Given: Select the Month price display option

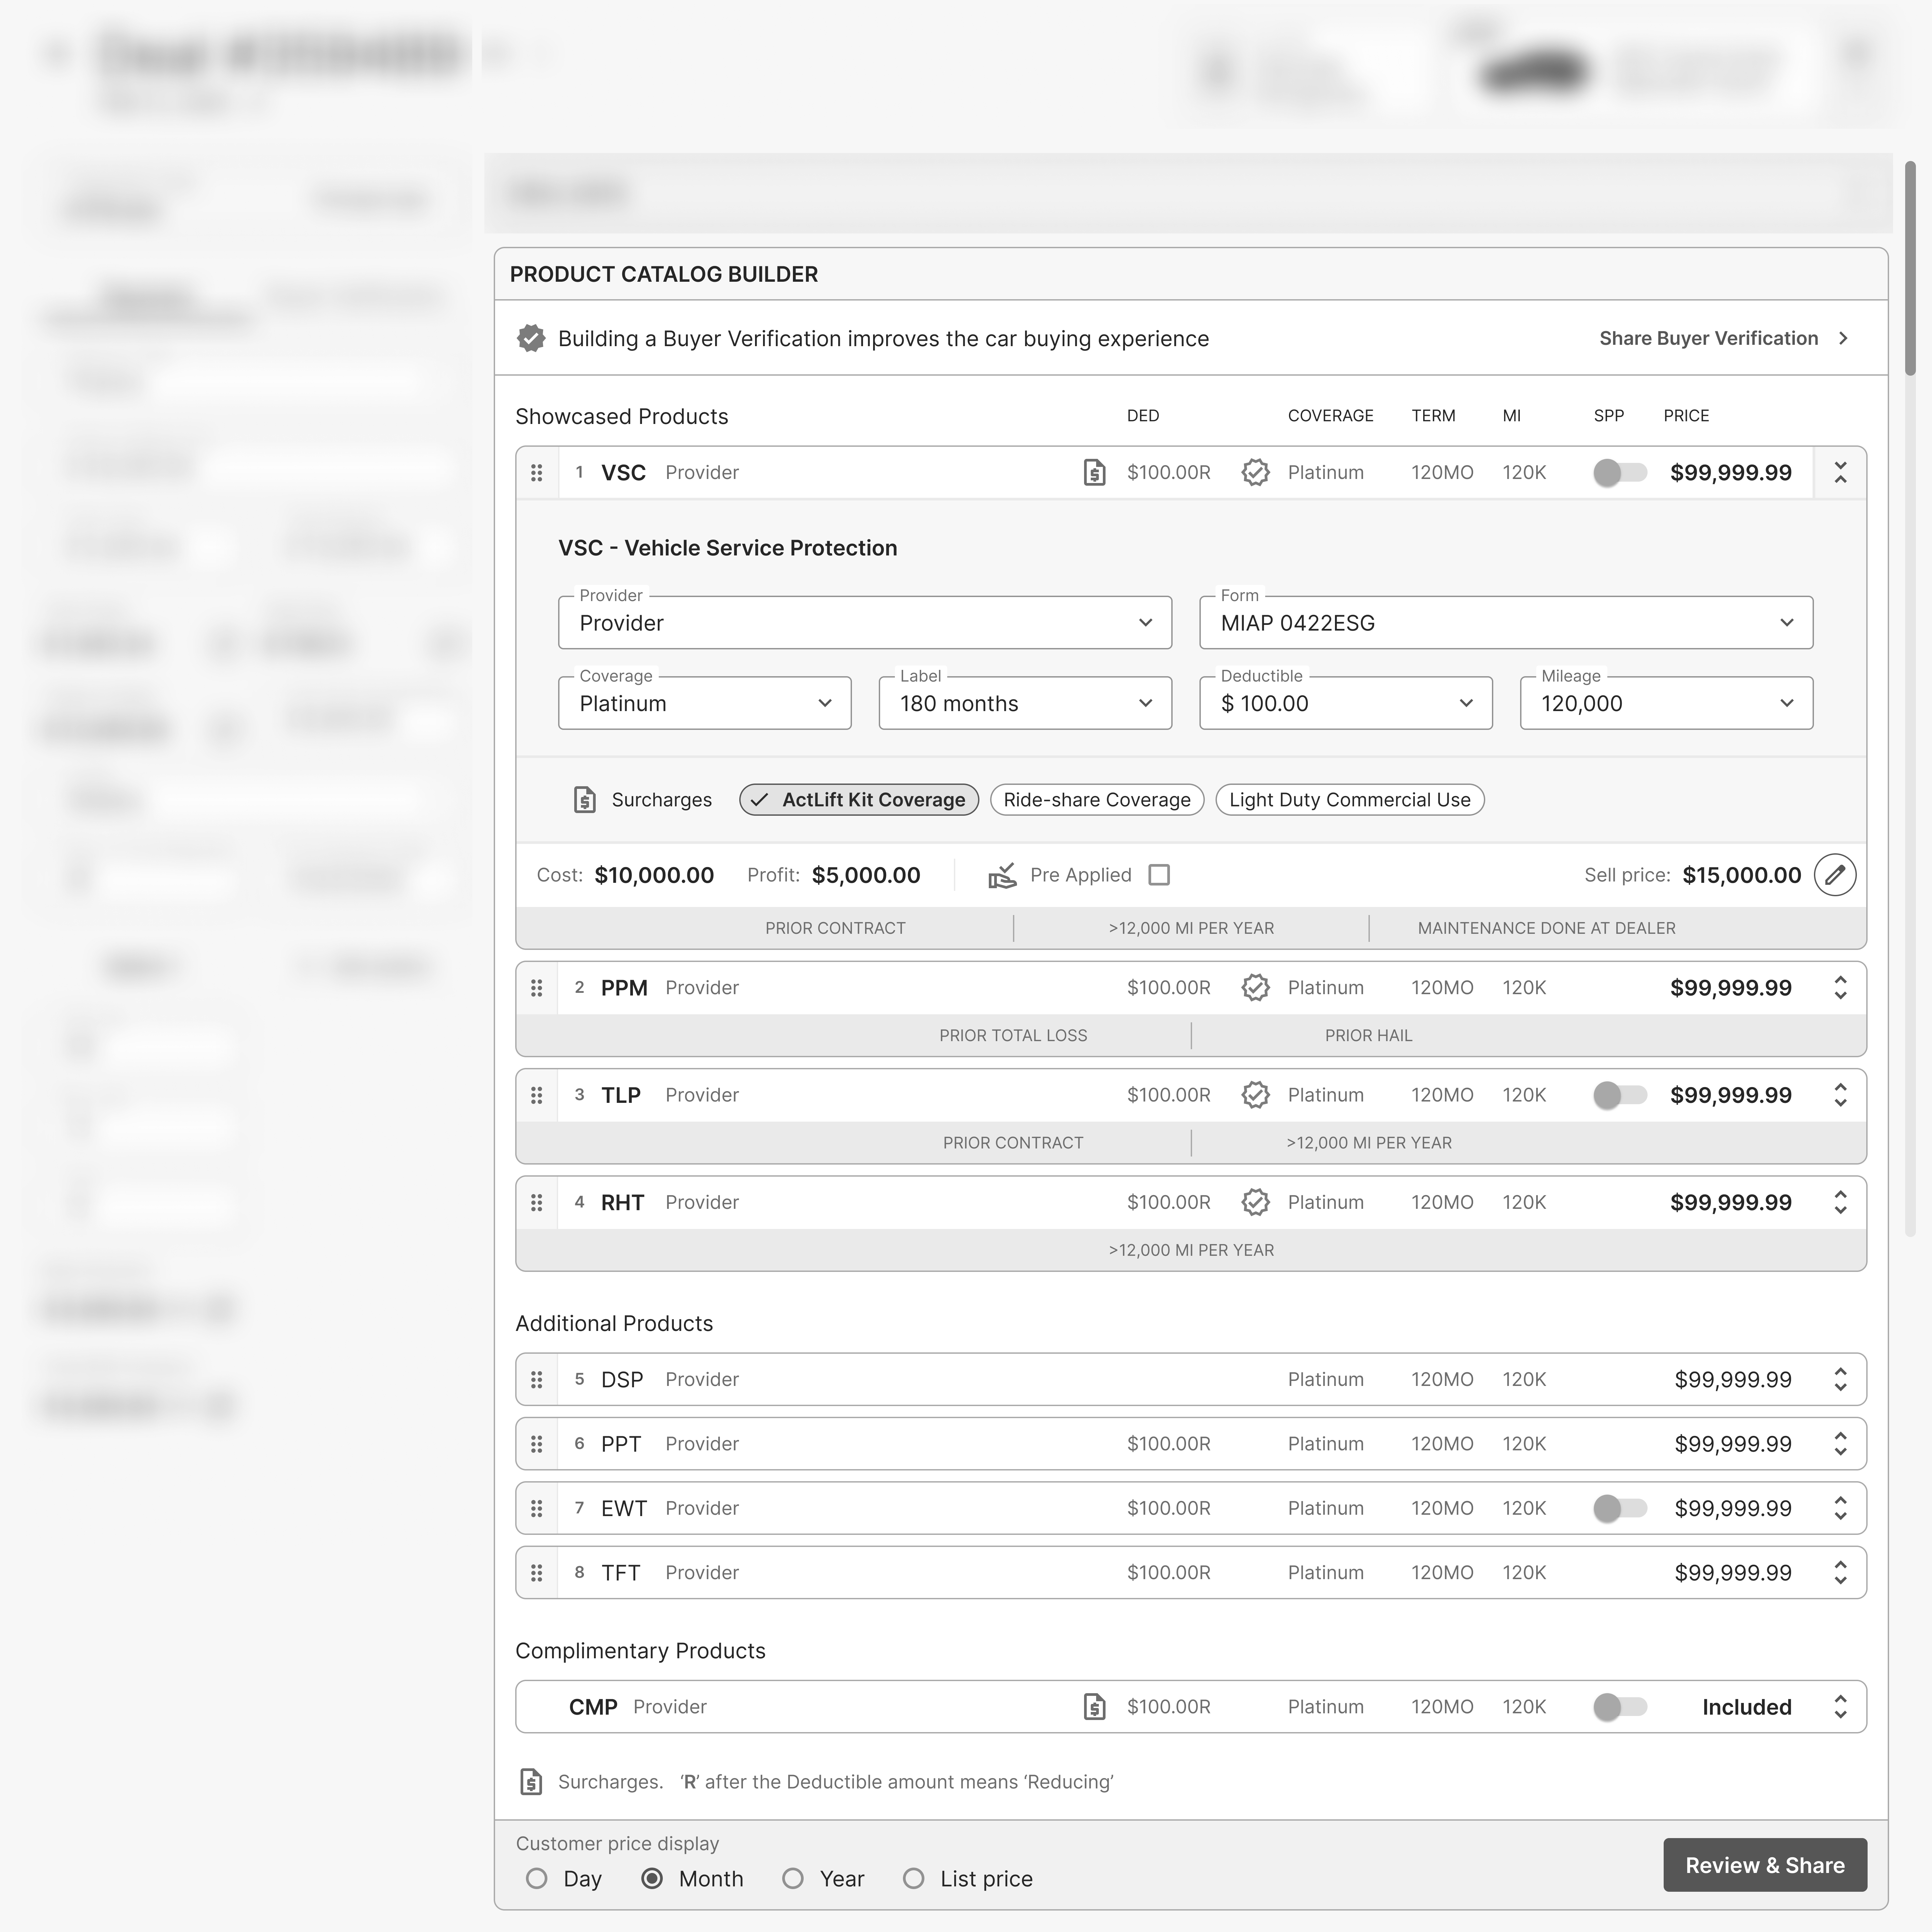Looking at the screenshot, I should point(652,1879).
